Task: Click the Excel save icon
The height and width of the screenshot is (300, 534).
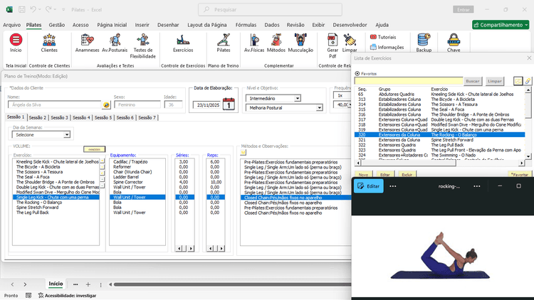Action: click(x=22, y=9)
